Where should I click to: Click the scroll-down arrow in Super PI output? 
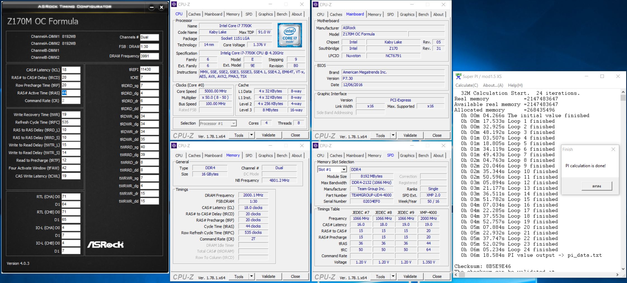pyautogui.click(x=623, y=269)
